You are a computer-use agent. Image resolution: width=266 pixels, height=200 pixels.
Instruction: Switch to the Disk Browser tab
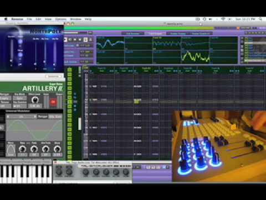tap(132, 33)
